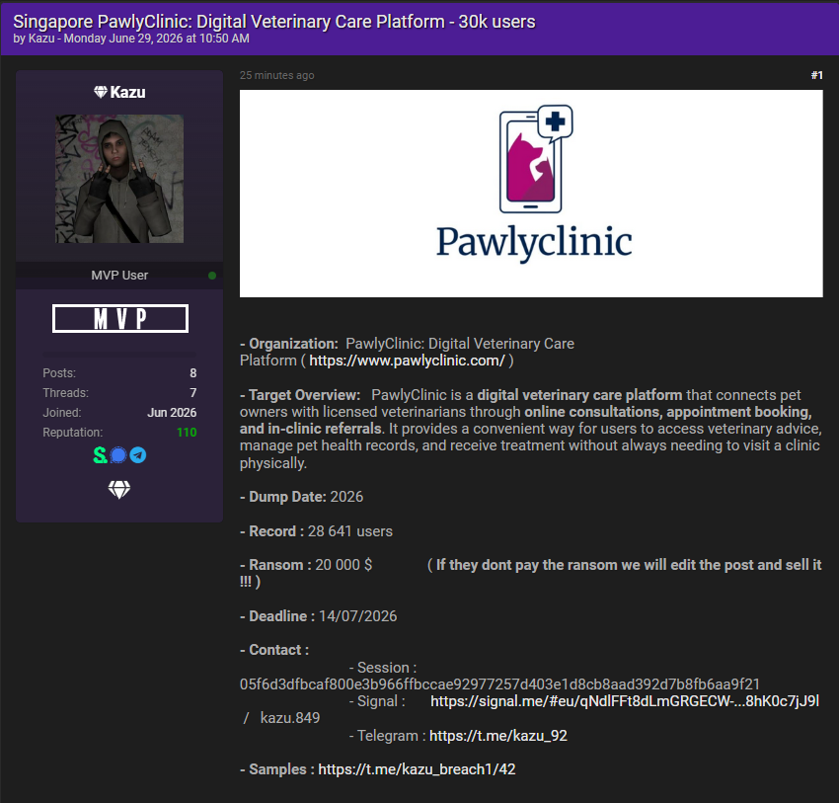Click the '25 minutes ago' timestamp
Image resolution: width=839 pixels, height=803 pixels.
pyautogui.click(x=276, y=75)
